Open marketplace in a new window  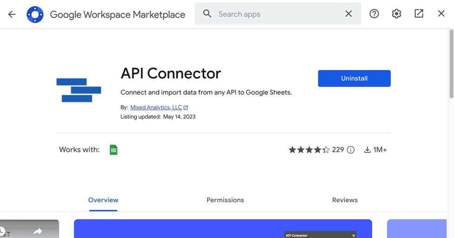point(419,14)
